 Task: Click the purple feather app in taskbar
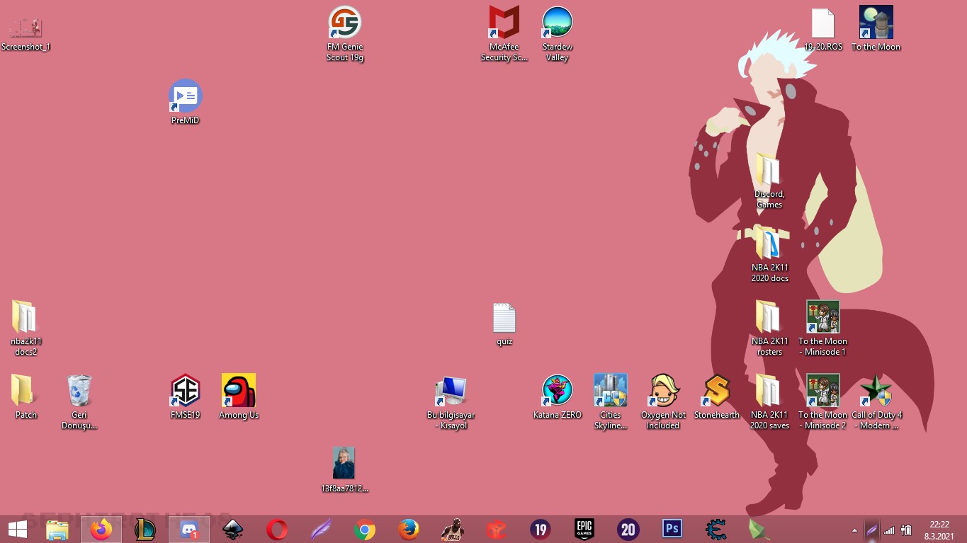[x=321, y=529]
